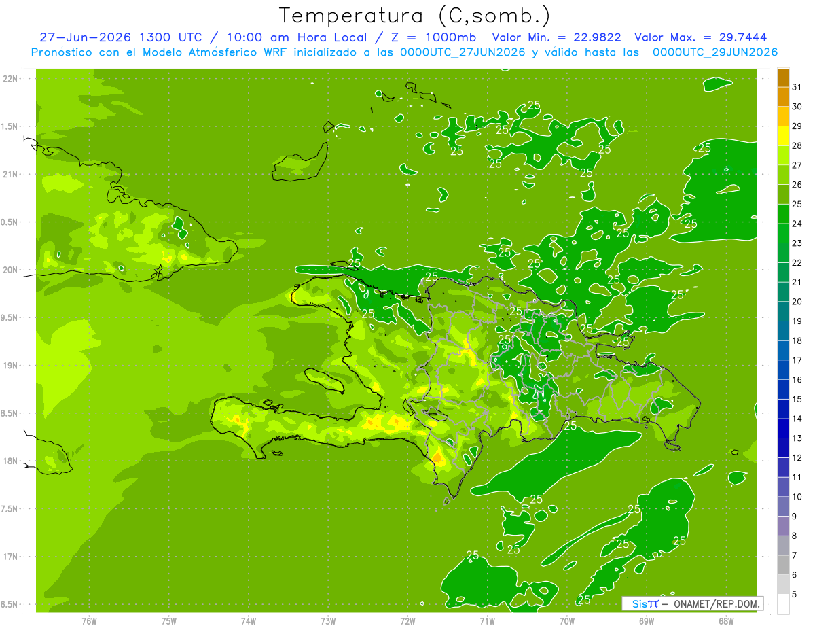This screenshot has height=630, width=815.
Task: Click the 'SisTT – ONAMET/REP.DOM.' credit box
Action: point(692,603)
